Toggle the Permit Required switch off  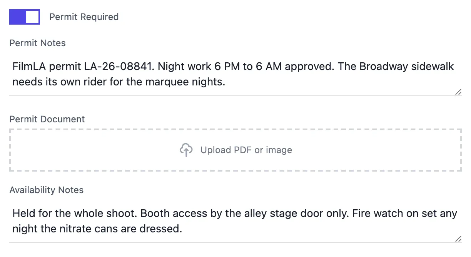(x=25, y=17)
